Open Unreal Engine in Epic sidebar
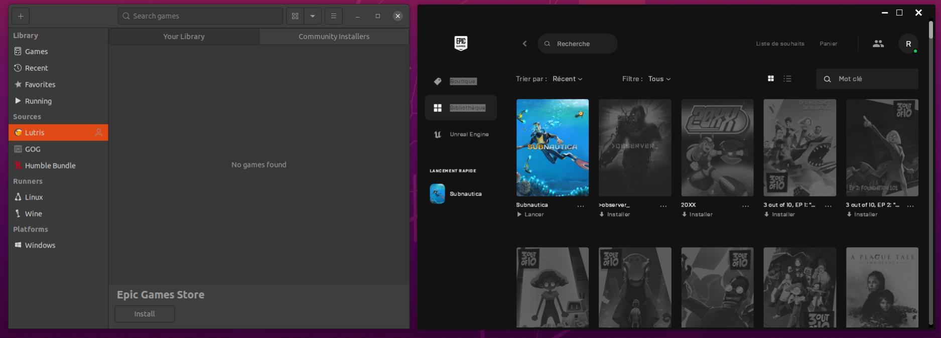Screen dimensions: 941x338 click(x=461, y=134)
